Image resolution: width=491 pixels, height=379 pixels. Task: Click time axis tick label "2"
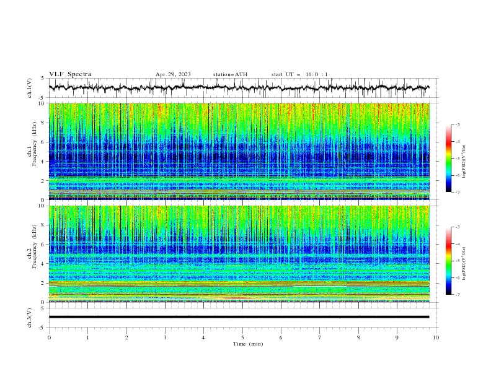pos(126,338)
